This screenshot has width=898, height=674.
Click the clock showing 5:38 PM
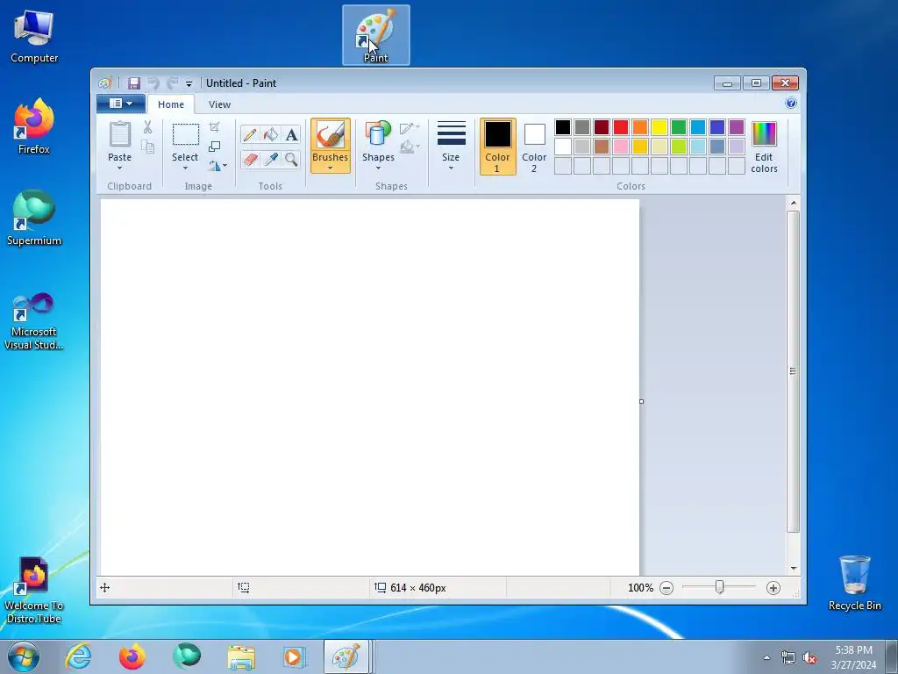point(854,650)
